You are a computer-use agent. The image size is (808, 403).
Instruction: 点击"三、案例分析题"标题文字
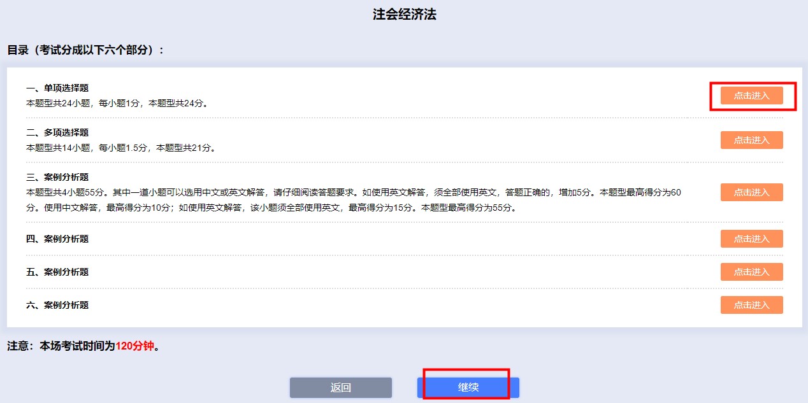56,177
